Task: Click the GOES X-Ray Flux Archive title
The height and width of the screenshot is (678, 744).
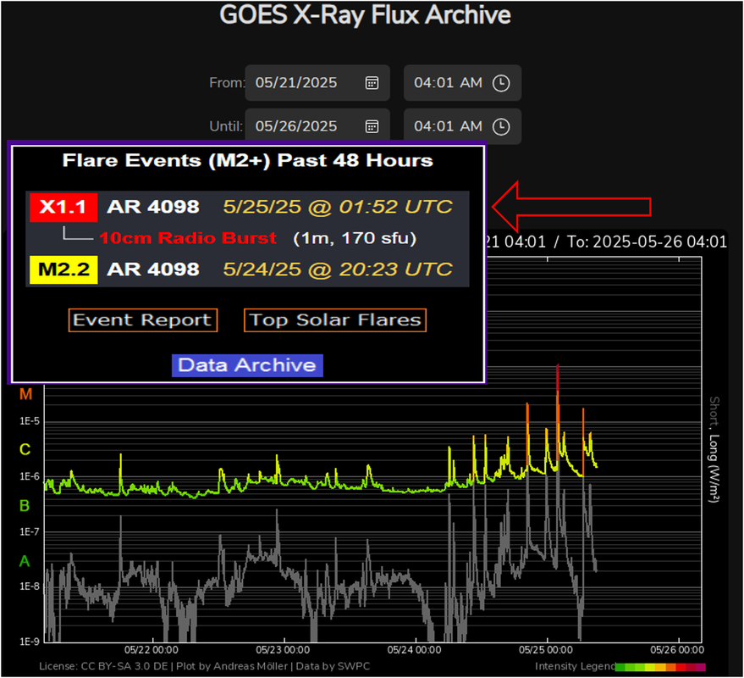Action: click(x=365, y=14)
